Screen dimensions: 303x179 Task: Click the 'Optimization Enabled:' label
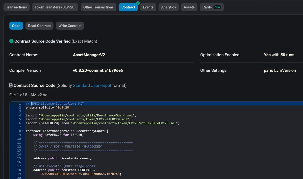point(220,55)
